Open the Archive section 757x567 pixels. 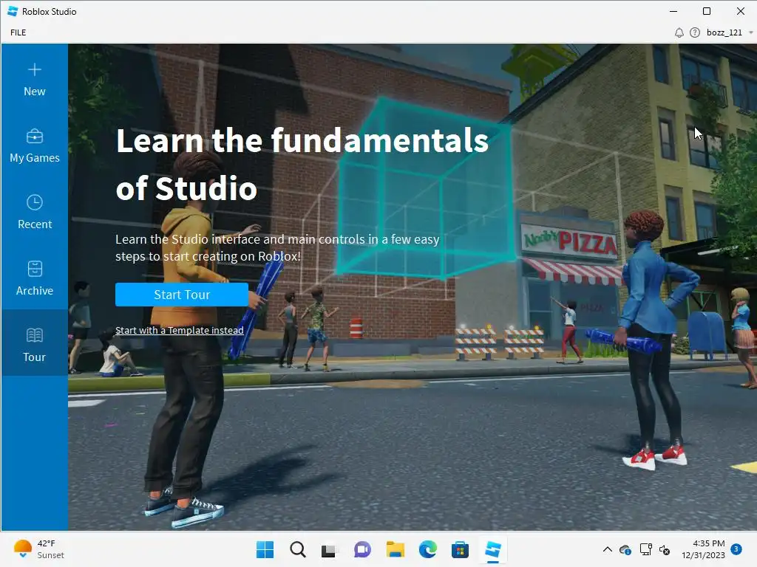(x=34, y=278)
